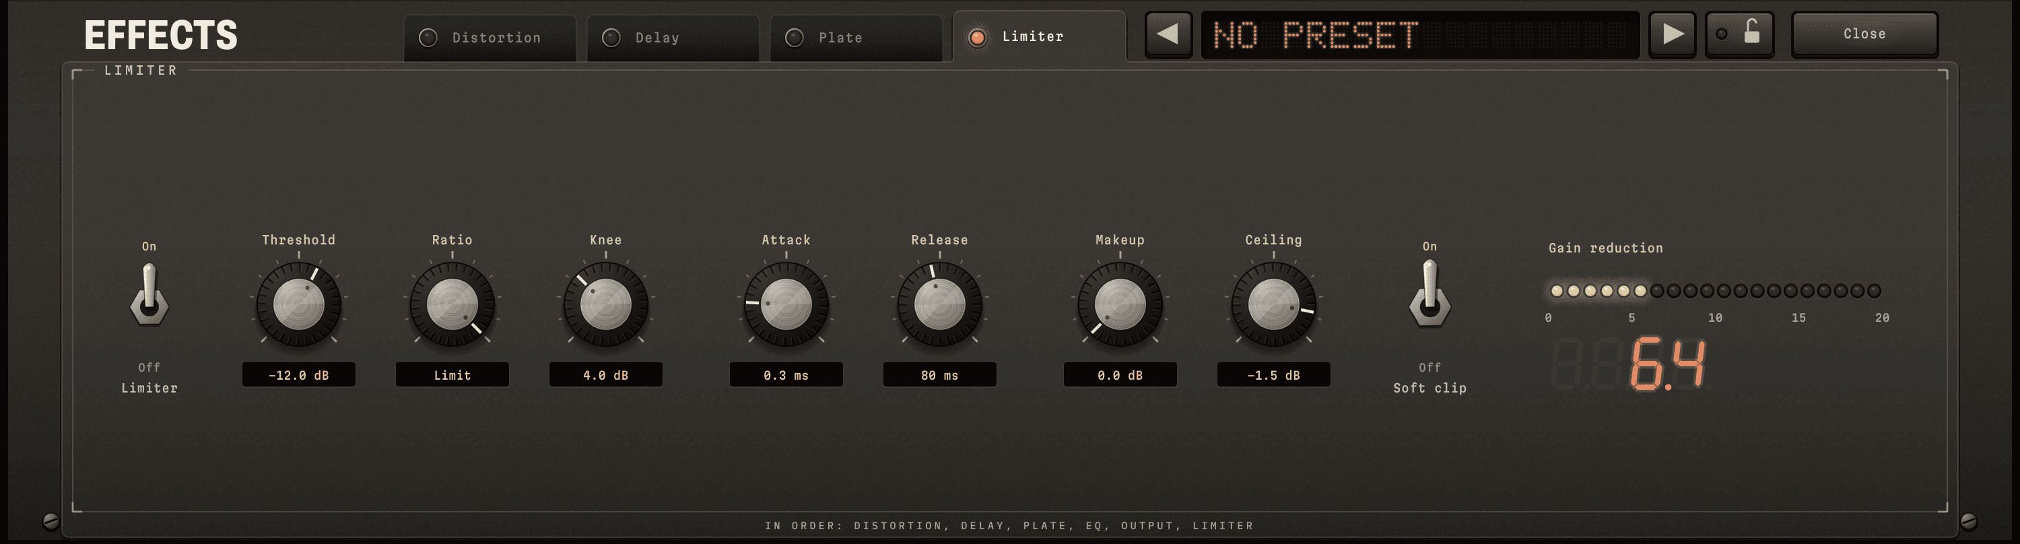This screenshot has height=544, width=2020.
Task: Open the Plate reverb tab
Action: [856, 38]
